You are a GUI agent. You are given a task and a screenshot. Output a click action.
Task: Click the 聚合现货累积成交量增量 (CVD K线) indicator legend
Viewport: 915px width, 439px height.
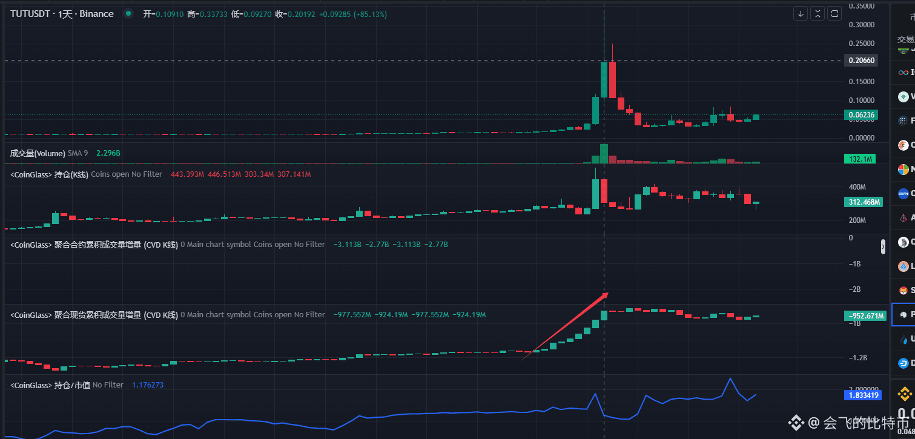[x=94, y=315]
